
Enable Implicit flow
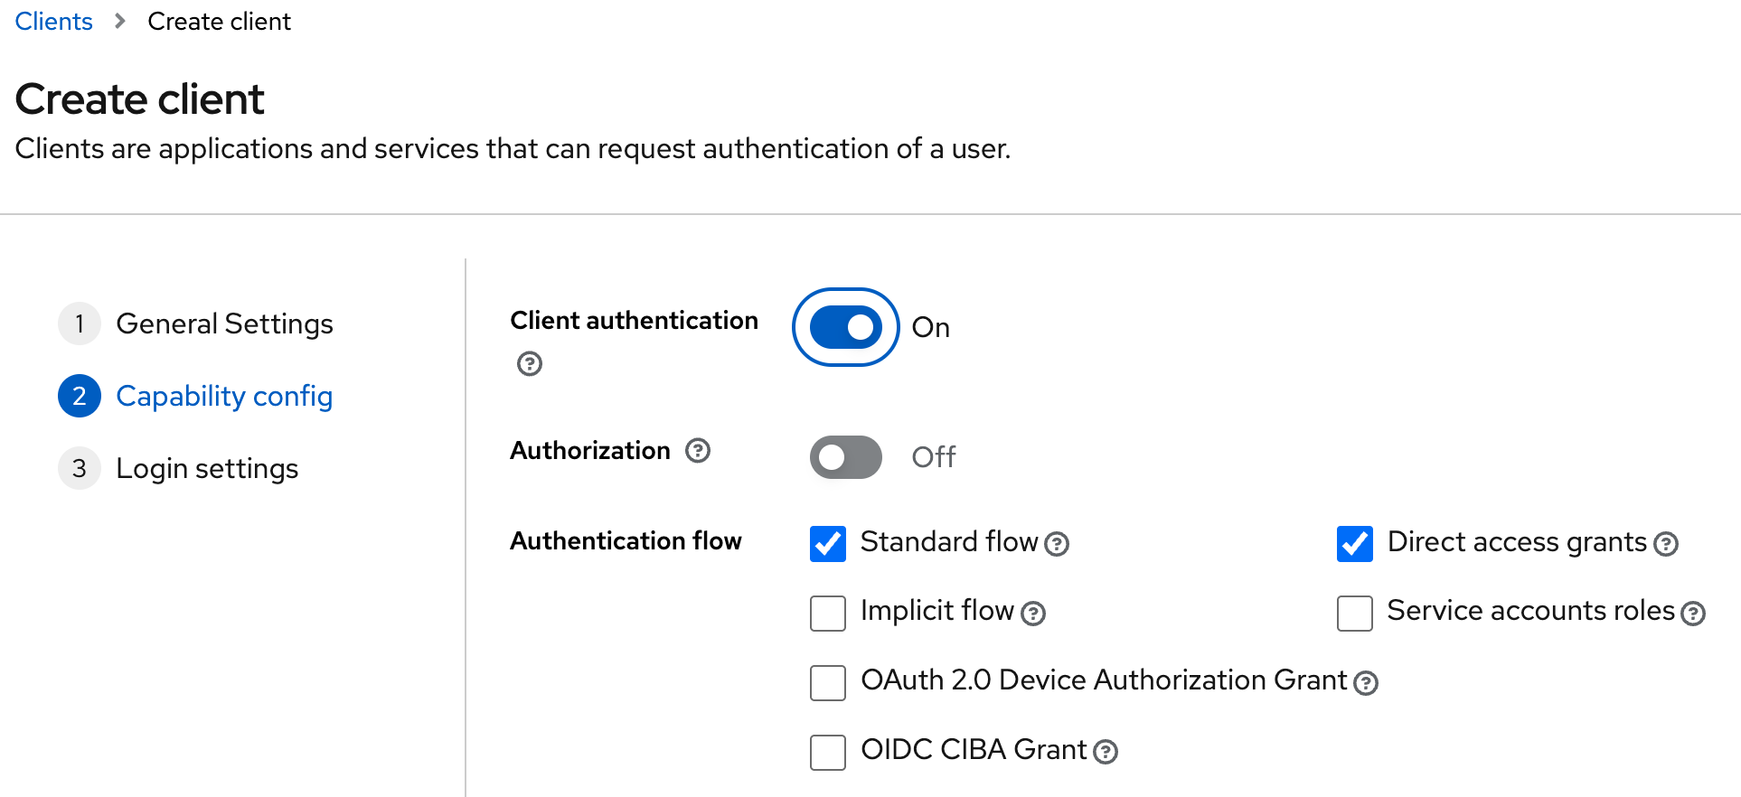(x=827, y=613)
